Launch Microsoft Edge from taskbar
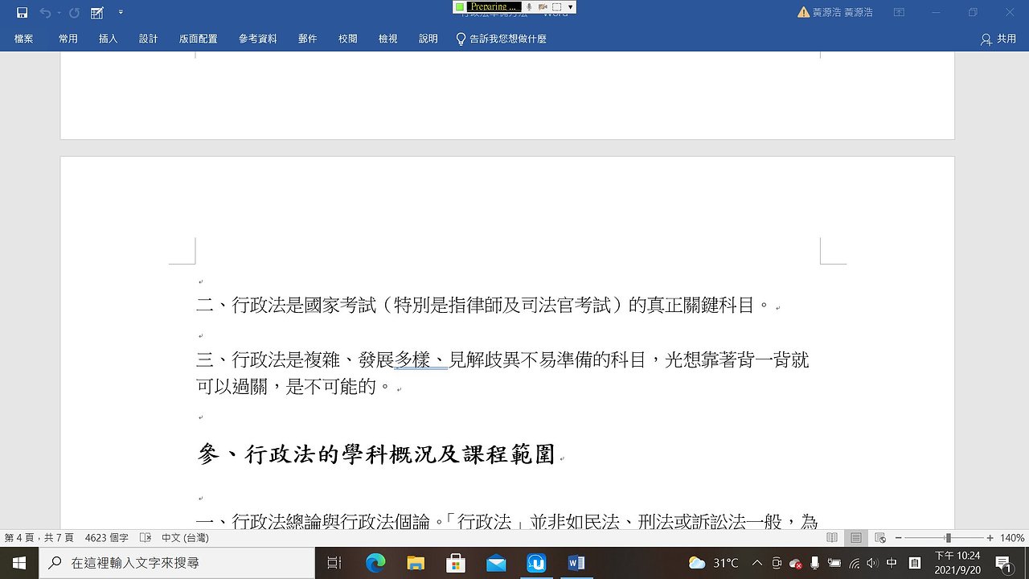This screenshot has height=579, width=1029. coord(375,563)
